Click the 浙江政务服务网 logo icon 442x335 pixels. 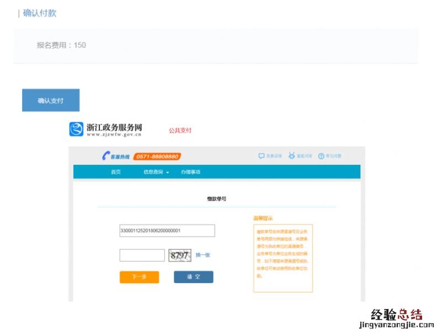(76, 129)
